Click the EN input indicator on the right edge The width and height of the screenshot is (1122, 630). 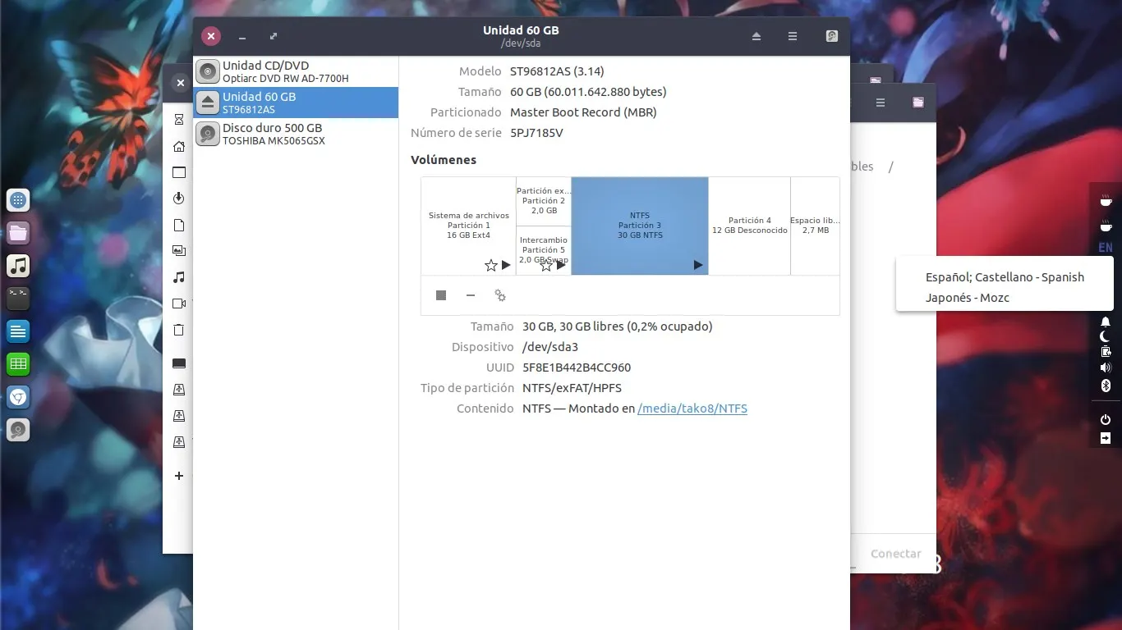pyautogui.click(x=1106, y=248)
